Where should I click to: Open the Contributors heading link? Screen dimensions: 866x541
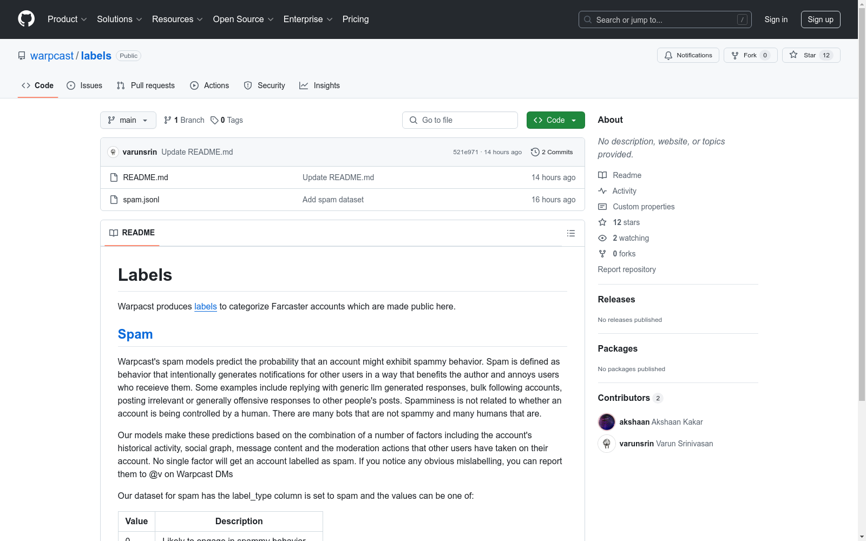(x=631, y=398)
